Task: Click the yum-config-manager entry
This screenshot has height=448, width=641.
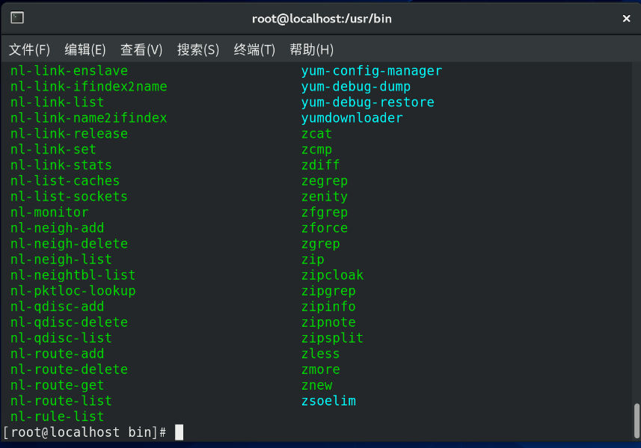Action: pyautogui.click(x=372, y=71)
